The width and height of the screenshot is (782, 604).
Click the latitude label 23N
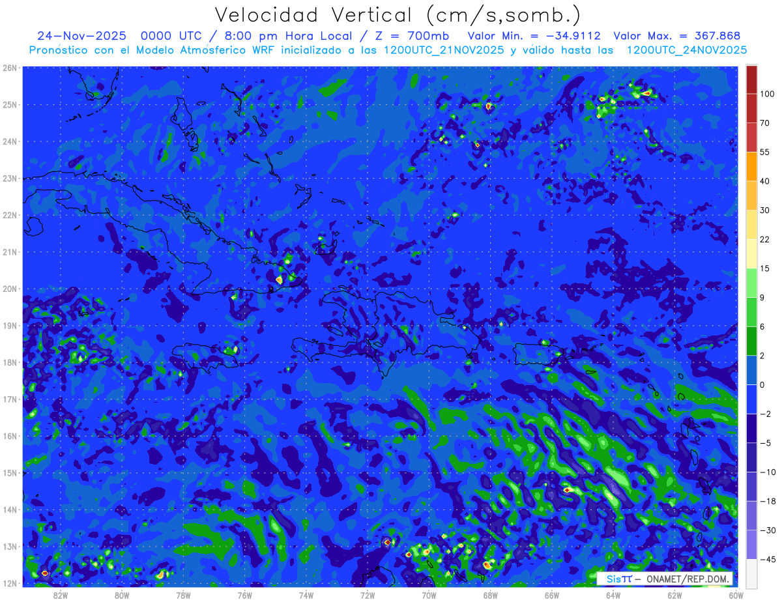(x=10, y=178)
